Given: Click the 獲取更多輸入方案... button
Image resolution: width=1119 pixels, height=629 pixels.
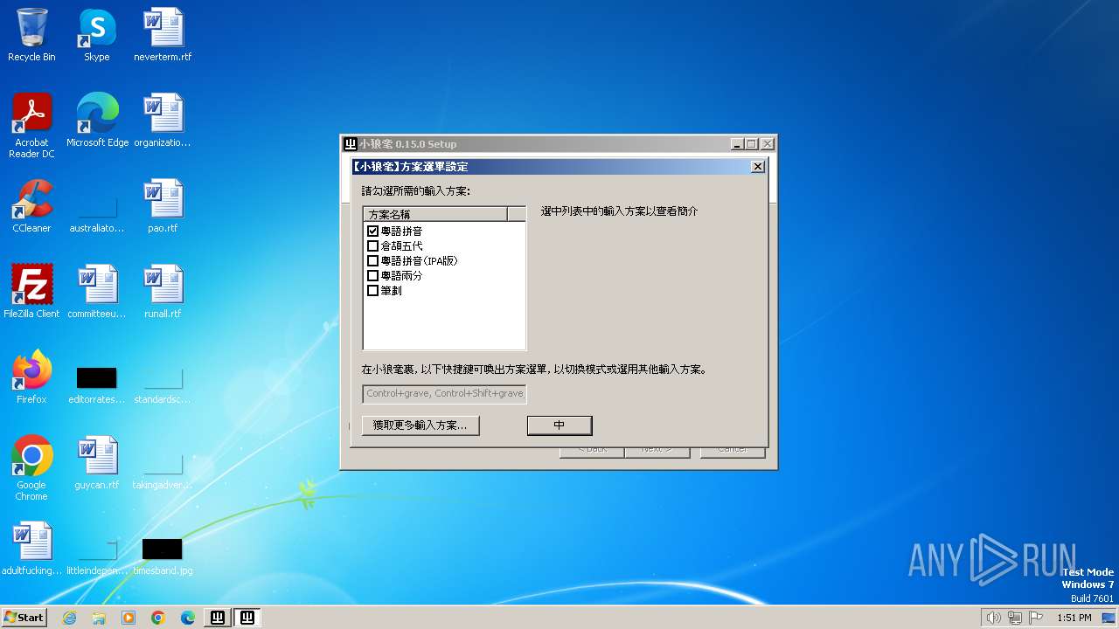Looking at the screenshot, I should click(420, 425).
